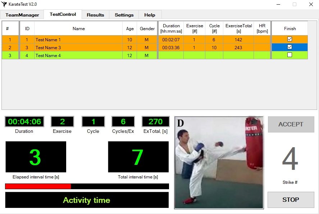Click the KarateTest app icon in title bar
This screenshot has height=214, width=319.
(x=4, y=4)
